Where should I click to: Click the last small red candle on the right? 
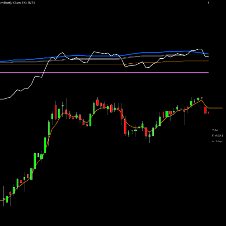tap(208, 113)
